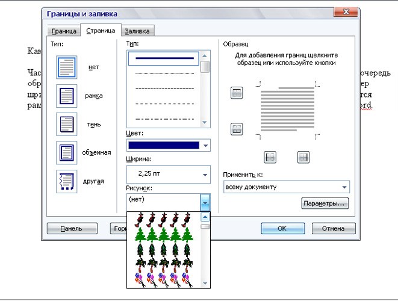Confirm with the OK button

click(283, 228)
